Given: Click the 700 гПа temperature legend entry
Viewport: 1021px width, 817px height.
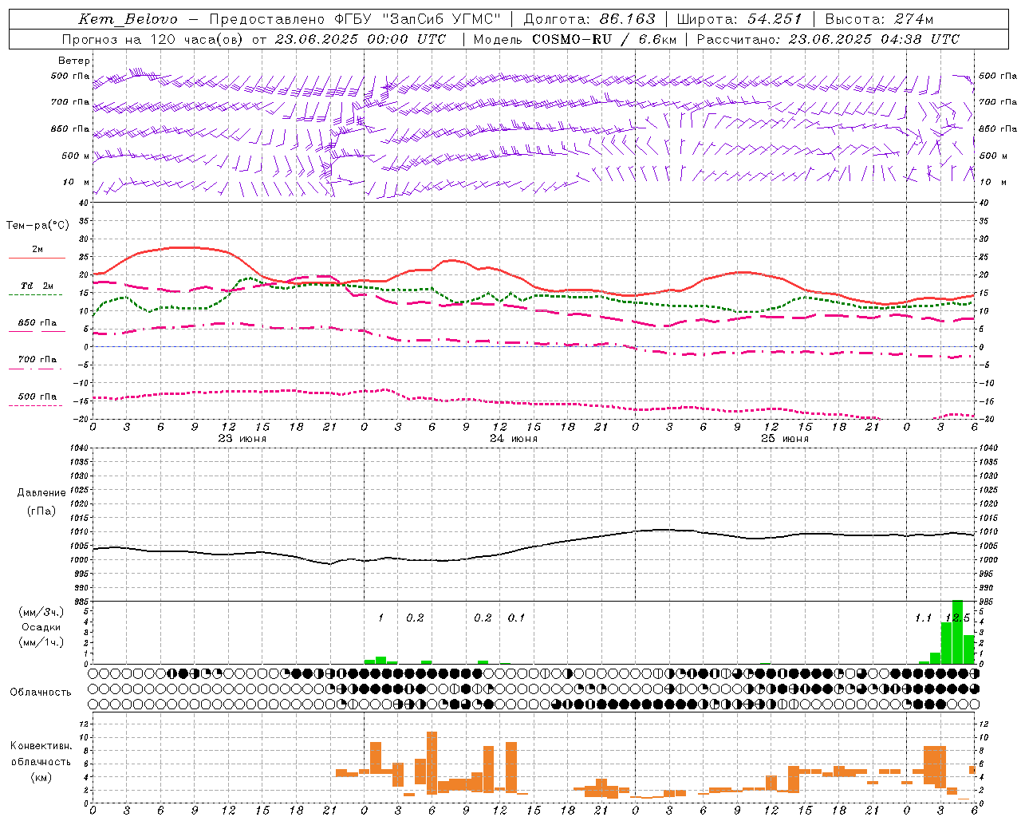Looking at the screenshot, I should click(37, 360).
